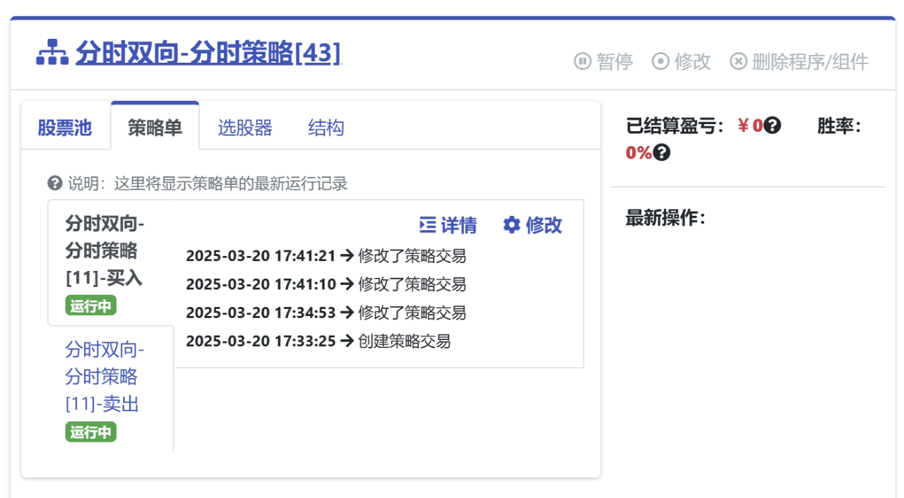Pause the program with the 暂停 button
The image size is (904, 498).
(604, 61)
